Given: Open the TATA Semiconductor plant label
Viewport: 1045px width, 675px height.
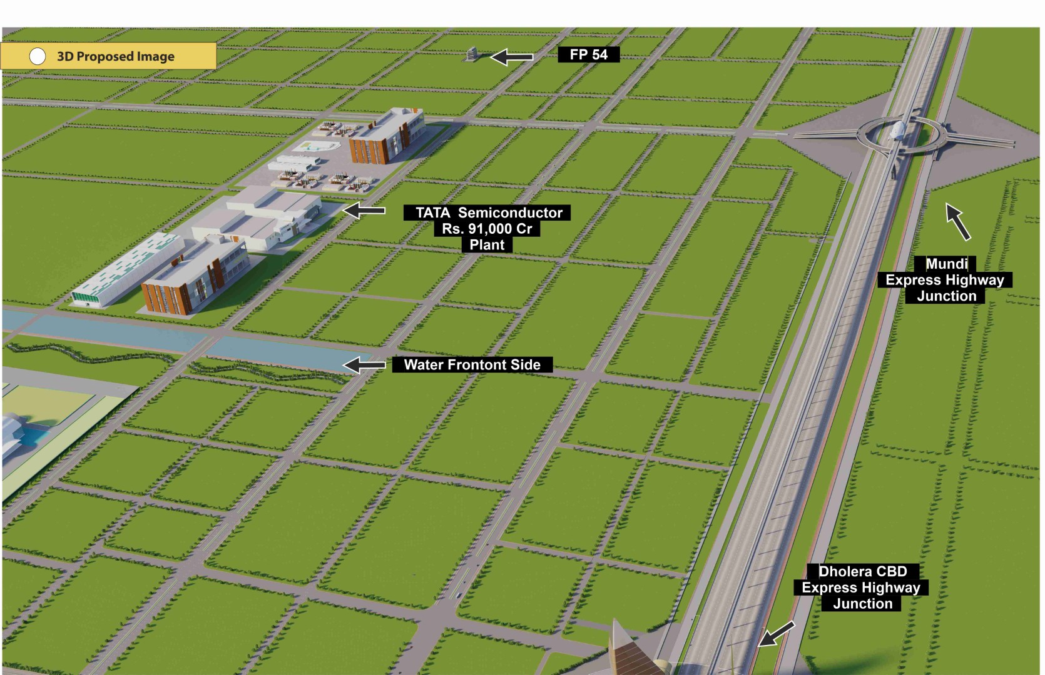Looking at the screenshot, I should [488, 229].
